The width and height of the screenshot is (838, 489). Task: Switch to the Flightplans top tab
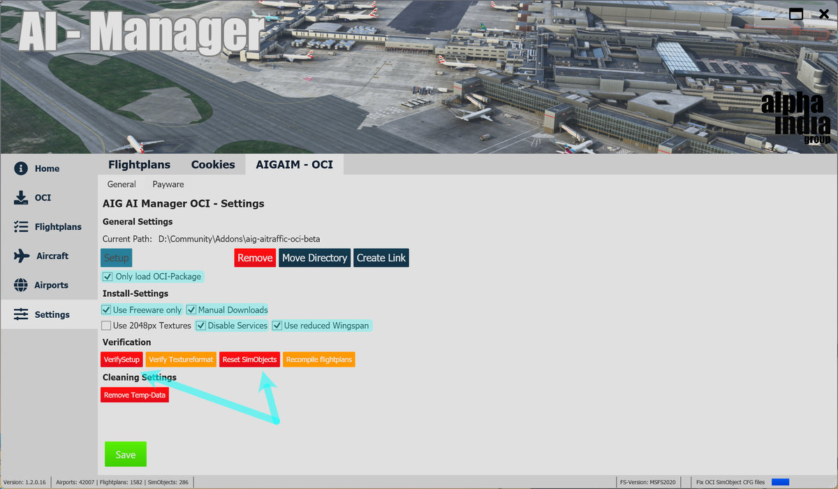[139, 165]
